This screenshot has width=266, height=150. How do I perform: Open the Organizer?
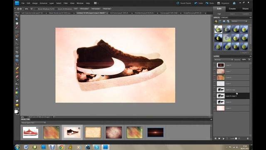tap(223, 3)
